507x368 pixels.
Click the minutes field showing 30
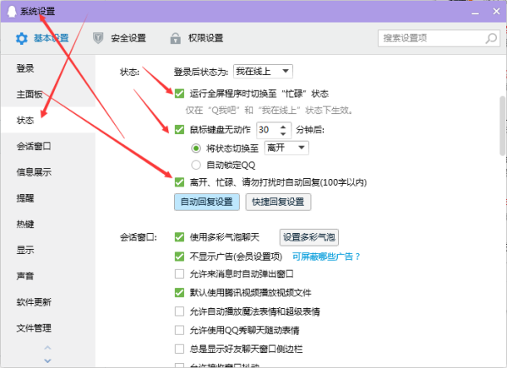pos(267,130)
